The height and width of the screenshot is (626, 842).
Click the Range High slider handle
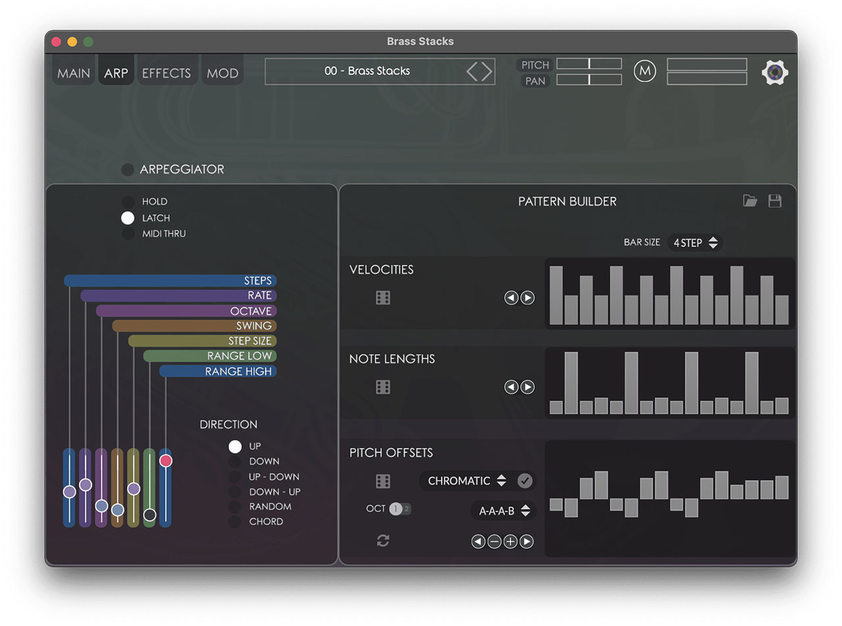166,461
